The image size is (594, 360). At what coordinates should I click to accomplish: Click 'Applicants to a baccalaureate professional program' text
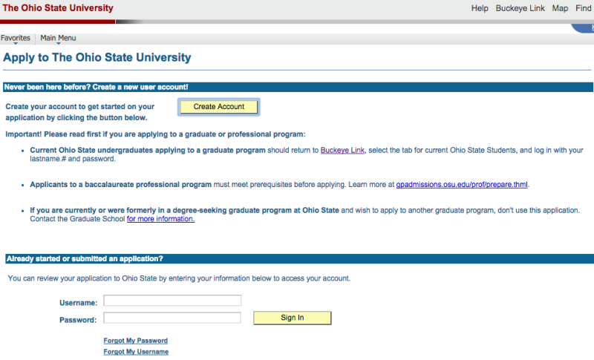pyautogui.click(x=121, y=184)
